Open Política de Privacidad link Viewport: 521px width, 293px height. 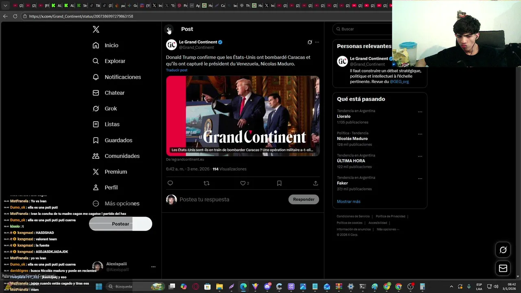click(x=390, y=216)
